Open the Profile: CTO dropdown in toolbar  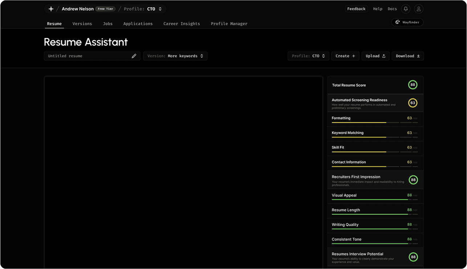pyautogui.click(x=308, y=56)
